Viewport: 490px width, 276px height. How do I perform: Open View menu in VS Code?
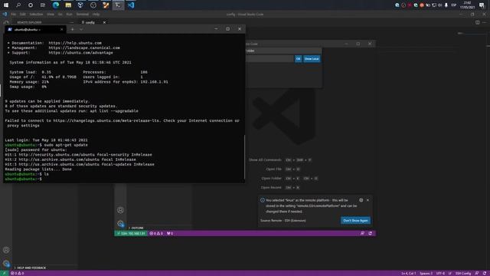pyautogui.click(x=51, y=14)
